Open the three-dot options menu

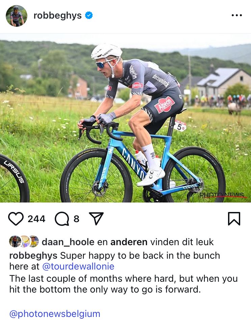click(237, 15)
